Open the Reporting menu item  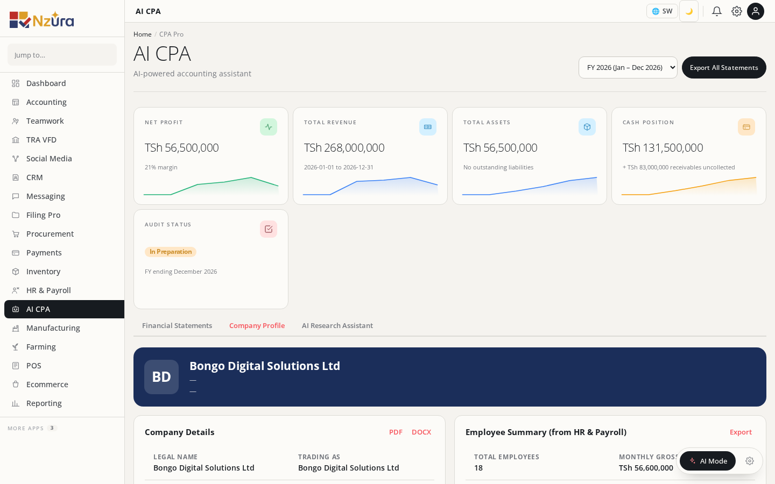coord(64,403)
